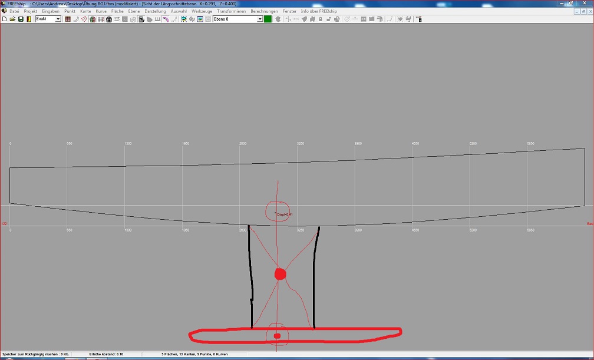Screen dimensions: 594x360
Task: Toggle the grid display icon in toolbar
Action: coord(101,19)
